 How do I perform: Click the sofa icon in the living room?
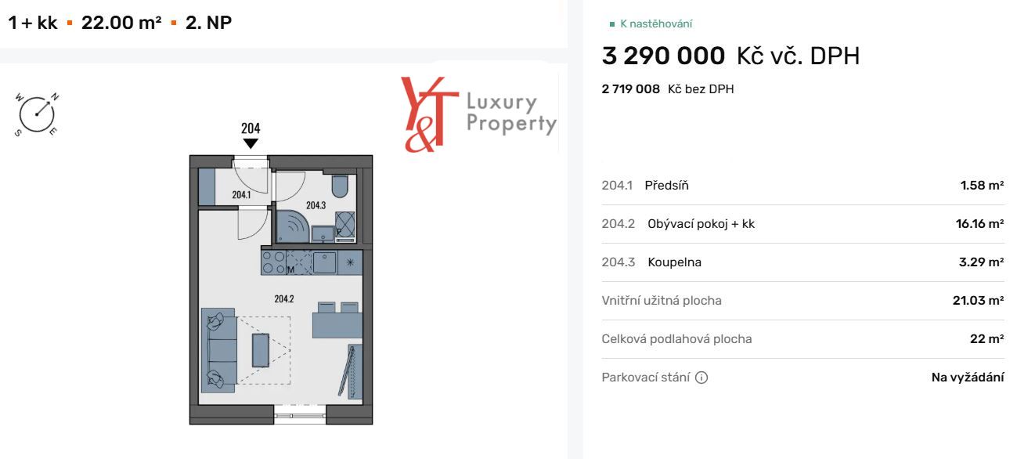tap(220, 349)
